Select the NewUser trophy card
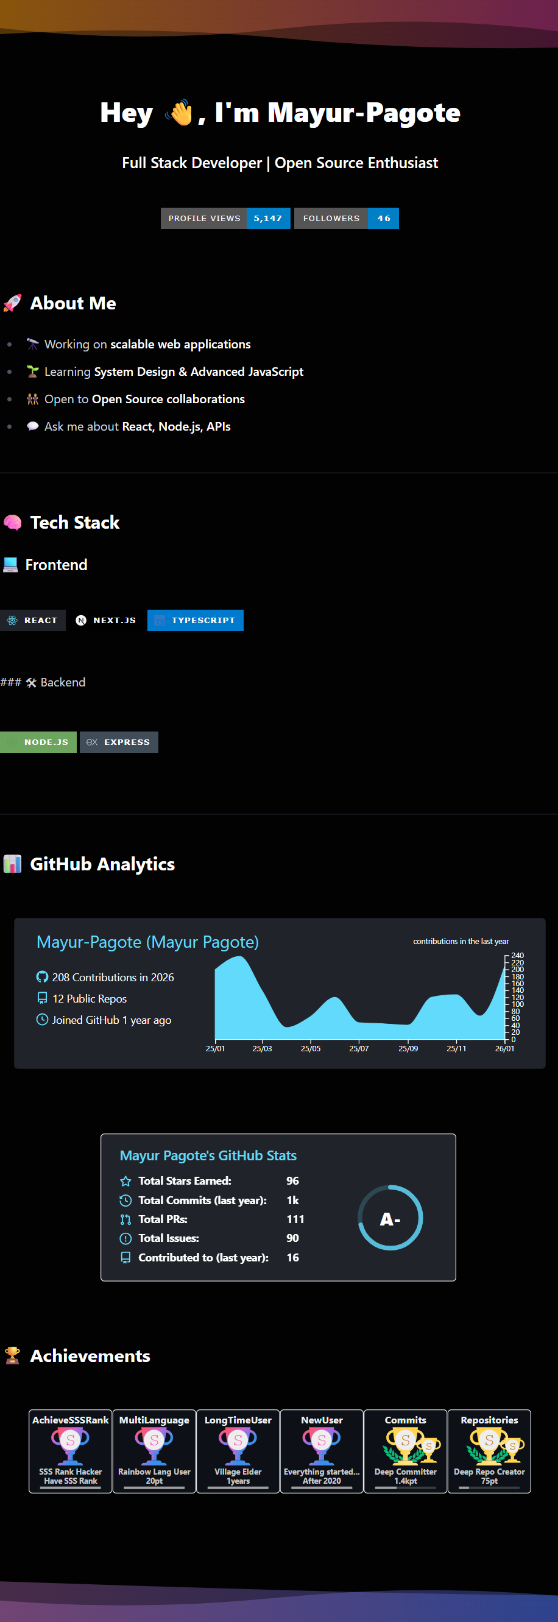The width and height of the screenshot is (558, 1622). [x=322, y=1451]
